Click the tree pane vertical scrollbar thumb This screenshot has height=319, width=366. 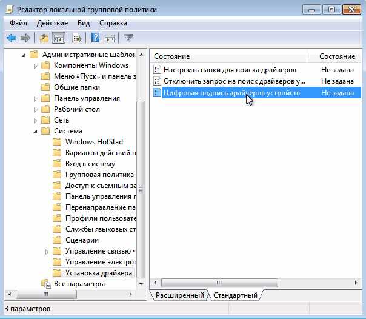click(x=141, y=189)
